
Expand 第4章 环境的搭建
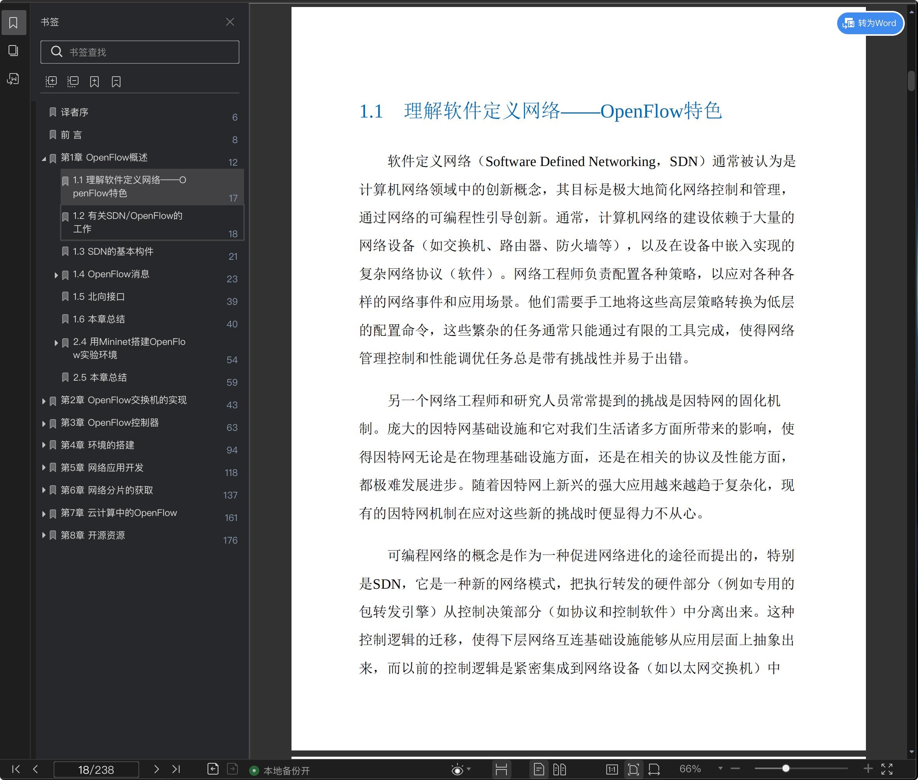click(44, 445)
